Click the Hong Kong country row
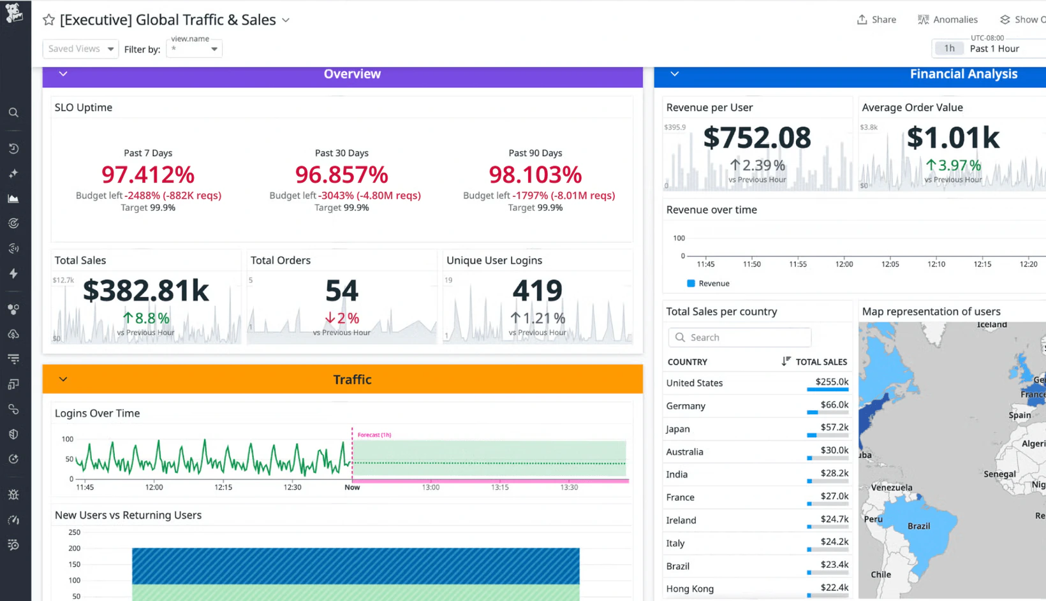This screenshot has width=1046, height=601. pyautogui.click(x=757, y=589)
